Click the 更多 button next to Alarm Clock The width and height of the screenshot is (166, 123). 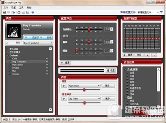coord(108,86)
